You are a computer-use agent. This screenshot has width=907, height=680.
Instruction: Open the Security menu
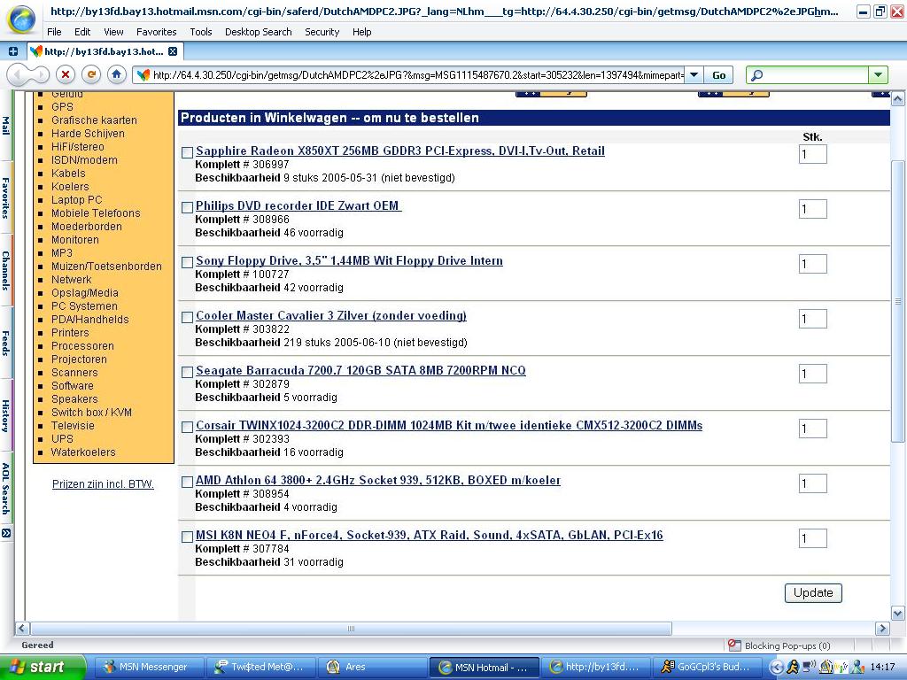[x=322, y=32]
